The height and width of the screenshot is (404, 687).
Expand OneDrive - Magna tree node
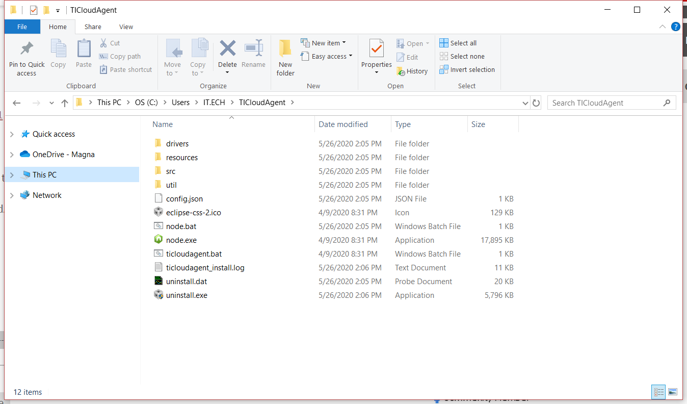pyautogui.click(x=12, y=155)
